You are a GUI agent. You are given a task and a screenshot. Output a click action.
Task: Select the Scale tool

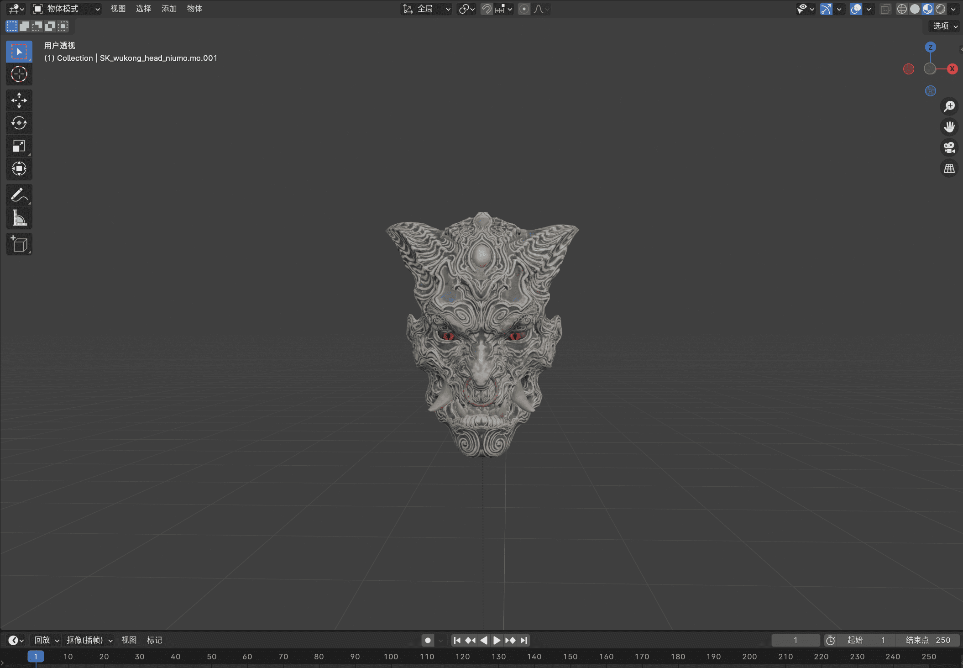[19, 146]
